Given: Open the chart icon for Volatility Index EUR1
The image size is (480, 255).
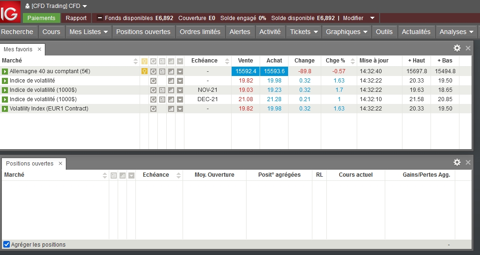Looking at the screenshot, I should point(171,109).
